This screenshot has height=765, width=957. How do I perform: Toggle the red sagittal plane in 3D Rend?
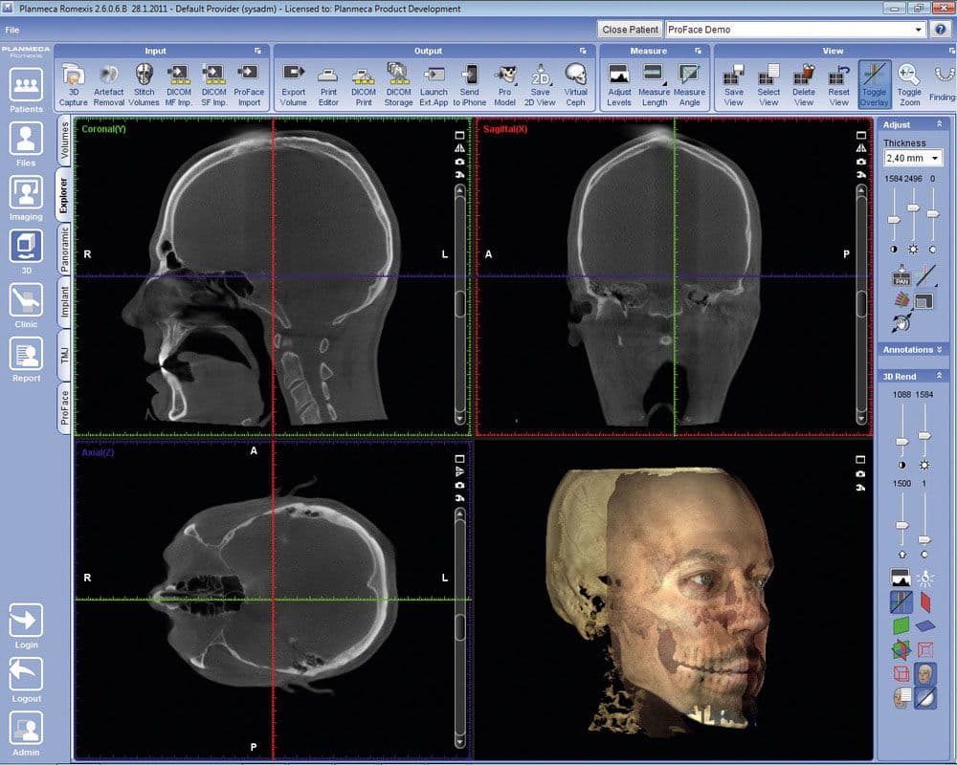coord(925,601)
